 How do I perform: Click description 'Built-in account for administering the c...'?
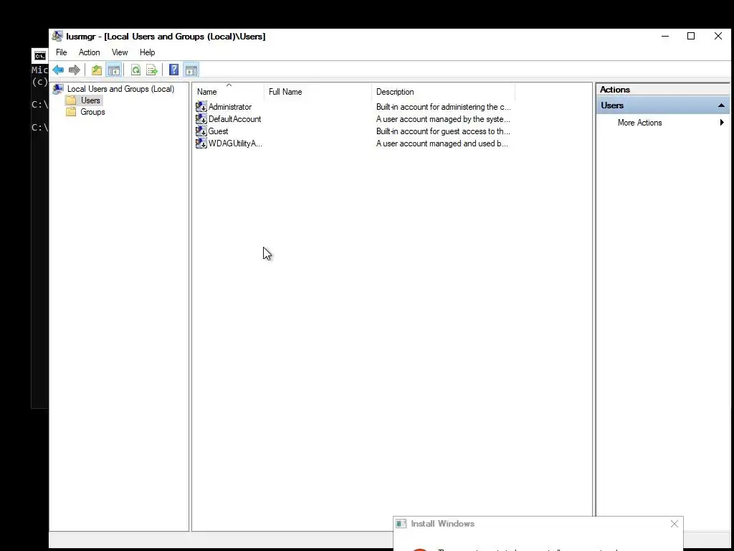pos(443,107)
